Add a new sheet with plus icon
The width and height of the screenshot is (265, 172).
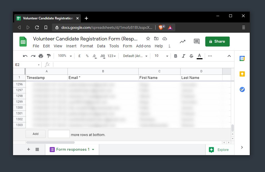[x=29, y=149]
